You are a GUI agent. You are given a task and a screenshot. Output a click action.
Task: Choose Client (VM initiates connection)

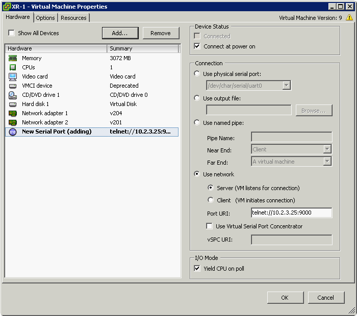211,200
